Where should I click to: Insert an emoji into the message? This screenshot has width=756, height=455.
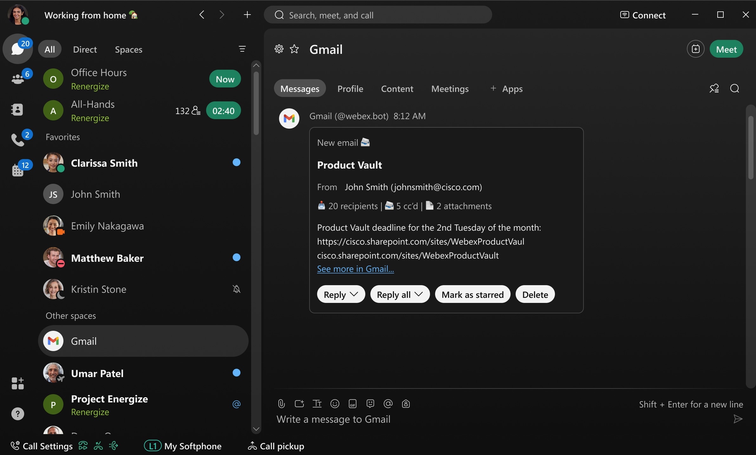pyautogui.click(x=335, y=404)
